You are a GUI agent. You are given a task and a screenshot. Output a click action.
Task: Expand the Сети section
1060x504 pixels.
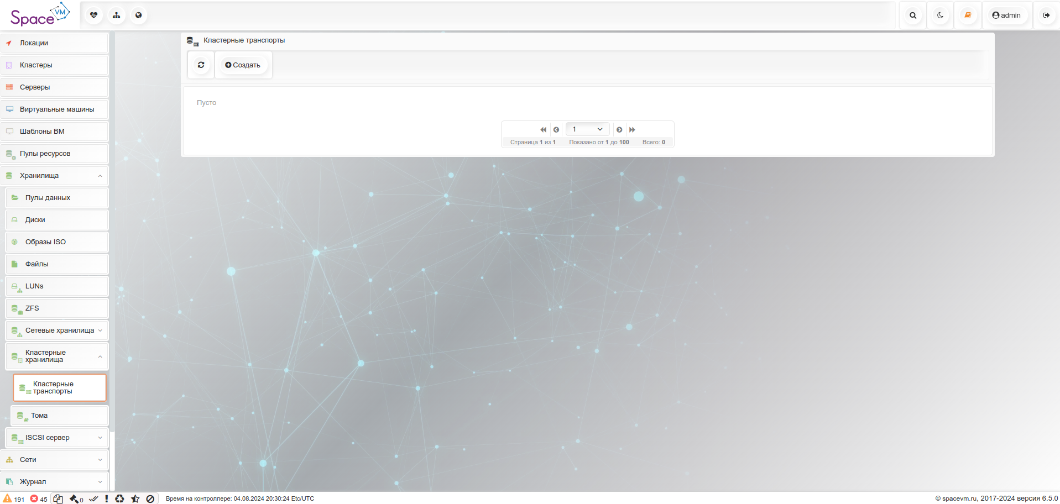54,460
